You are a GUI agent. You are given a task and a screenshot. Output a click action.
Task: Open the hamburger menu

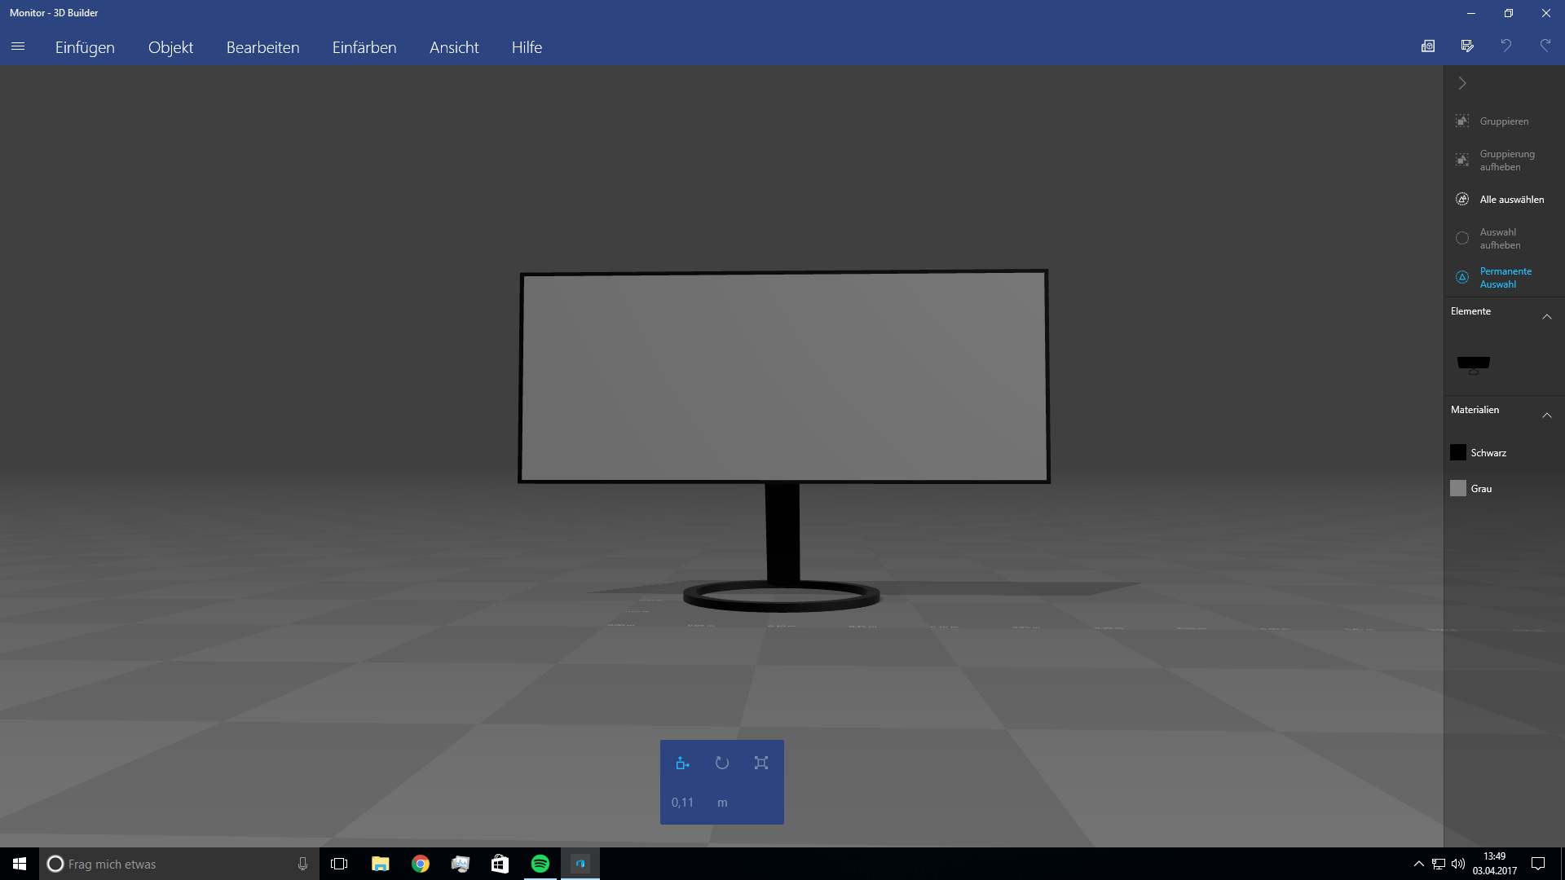[x=18, y=46]
